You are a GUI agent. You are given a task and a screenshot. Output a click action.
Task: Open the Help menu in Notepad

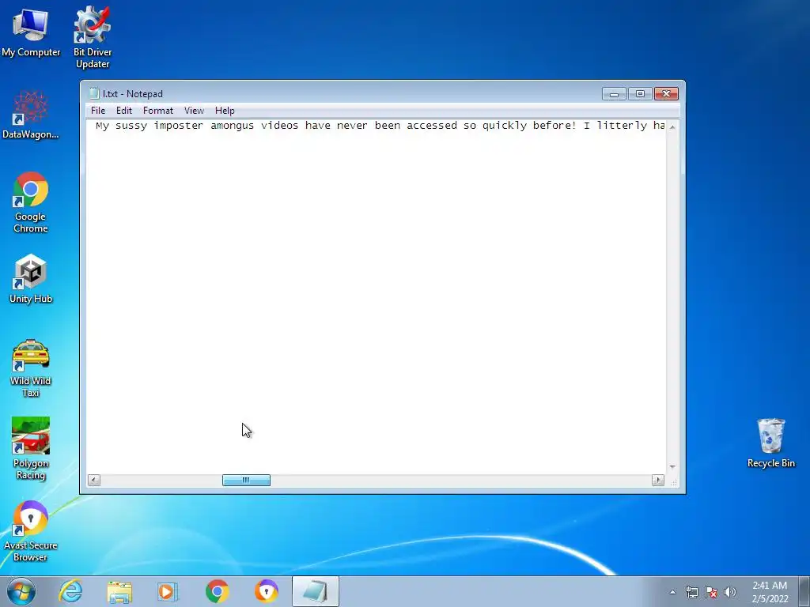[225, 111]
